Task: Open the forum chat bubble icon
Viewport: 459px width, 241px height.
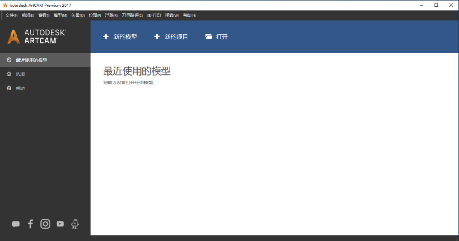Action: [16, 224]
